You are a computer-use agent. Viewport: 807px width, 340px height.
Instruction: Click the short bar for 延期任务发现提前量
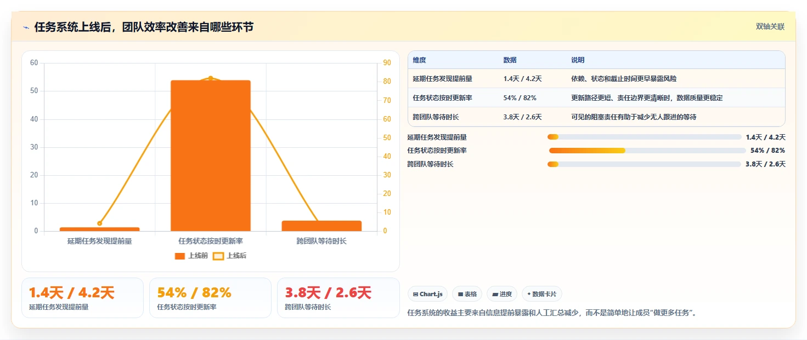99,229
